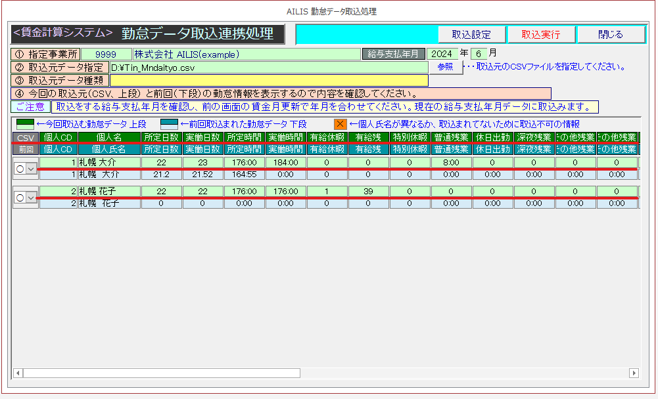Image resolution: width=658 pixels, height=399 pixels.
Task: Click the 給与支払年月 year field 2024
Action: coord(442,54)
